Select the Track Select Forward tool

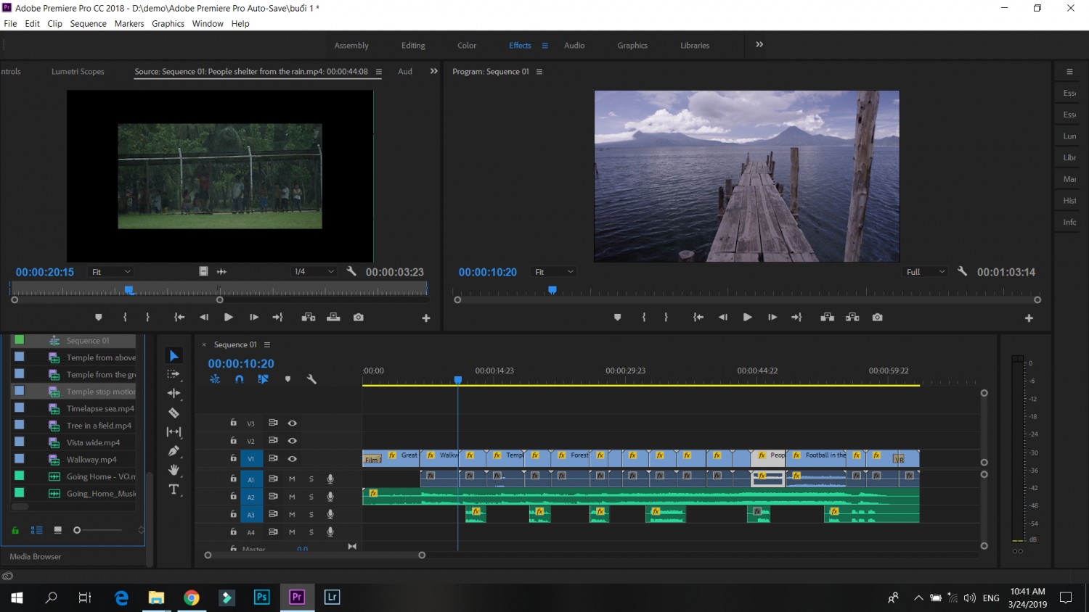(x=174, y=374)
